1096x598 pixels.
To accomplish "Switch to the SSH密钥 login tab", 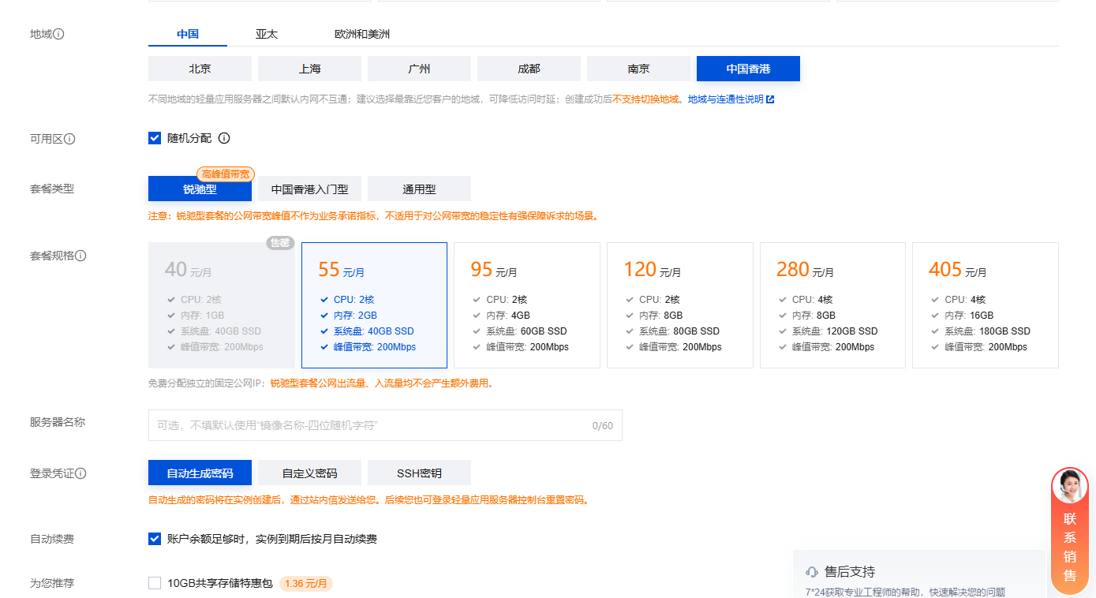I will (x=419, y=472).
